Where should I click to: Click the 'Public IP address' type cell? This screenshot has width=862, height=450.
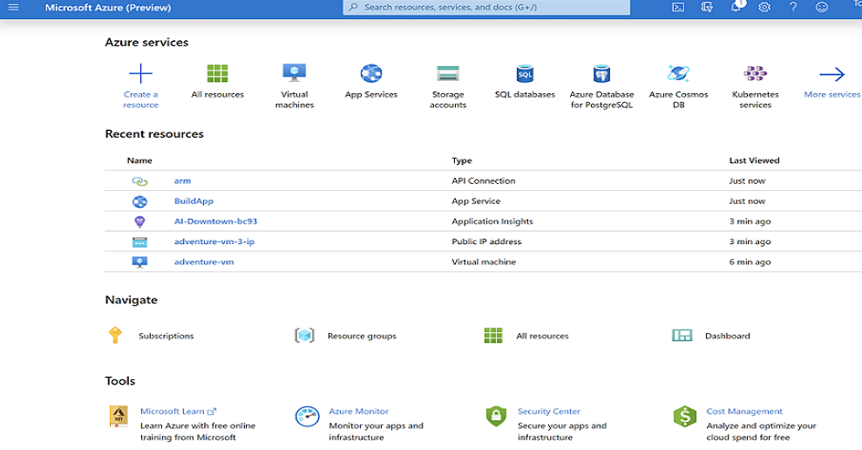(486, 241)
